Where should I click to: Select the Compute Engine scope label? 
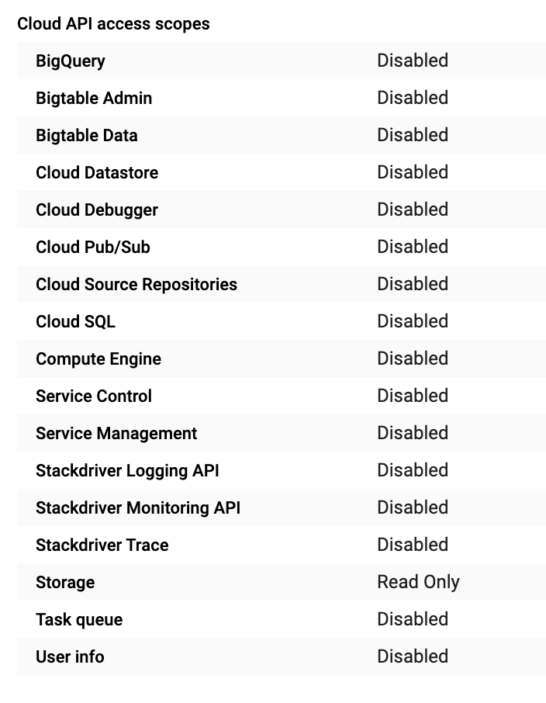pyautogui.click(x=98, y=358)
